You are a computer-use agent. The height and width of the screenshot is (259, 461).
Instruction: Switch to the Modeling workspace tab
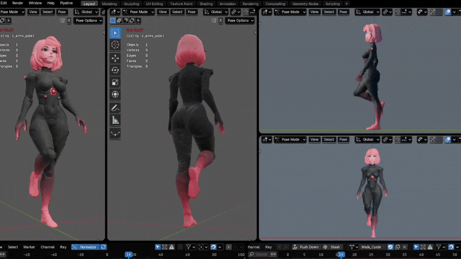pos(109,4)
